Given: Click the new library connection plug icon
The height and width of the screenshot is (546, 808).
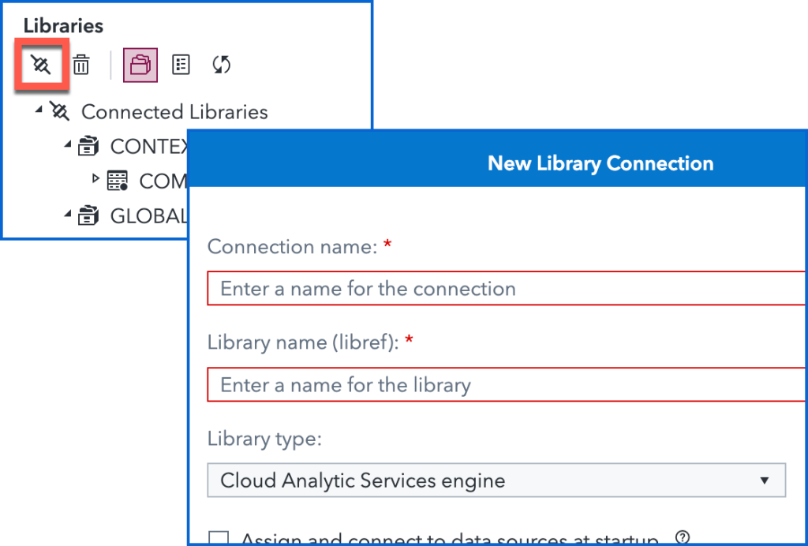Looking at the screenshot, I should click(42, 65).
